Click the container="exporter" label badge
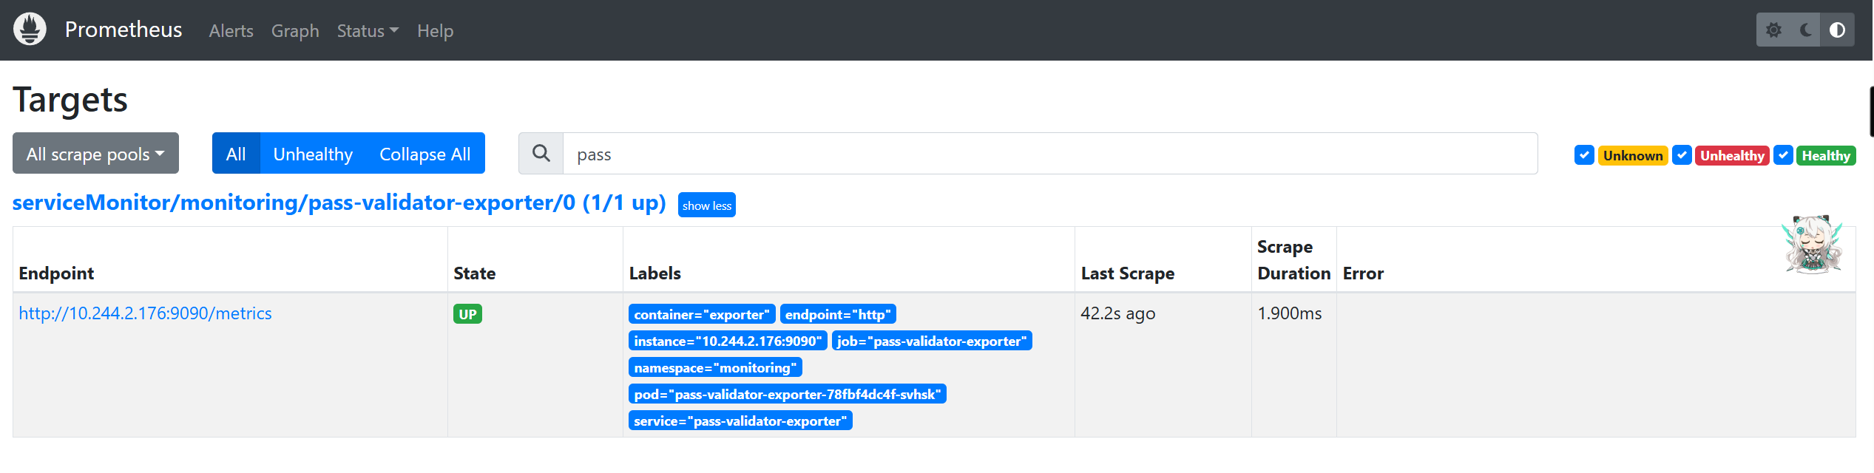The height and width of the screenshot is (473, 1874). point(702,314)
